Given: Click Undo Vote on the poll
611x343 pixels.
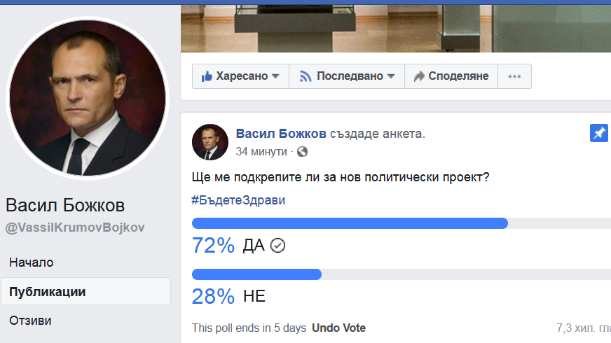Looking at the screenshot, I should coord(338,328).
